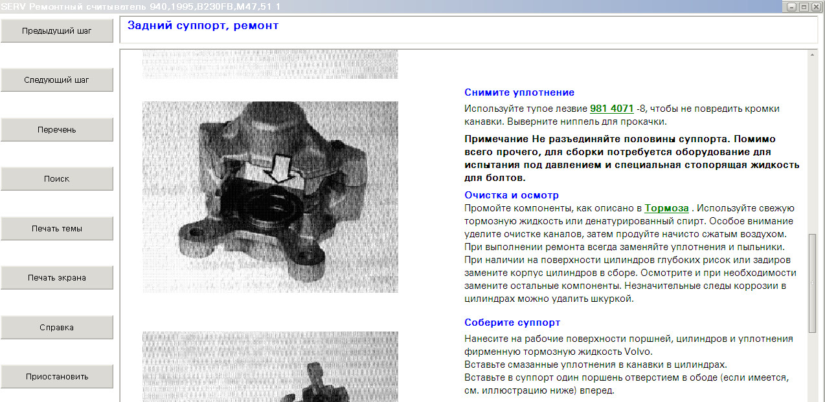825x402 pixels.
Task: Open Справка help
Action: [x=57, y=327]
